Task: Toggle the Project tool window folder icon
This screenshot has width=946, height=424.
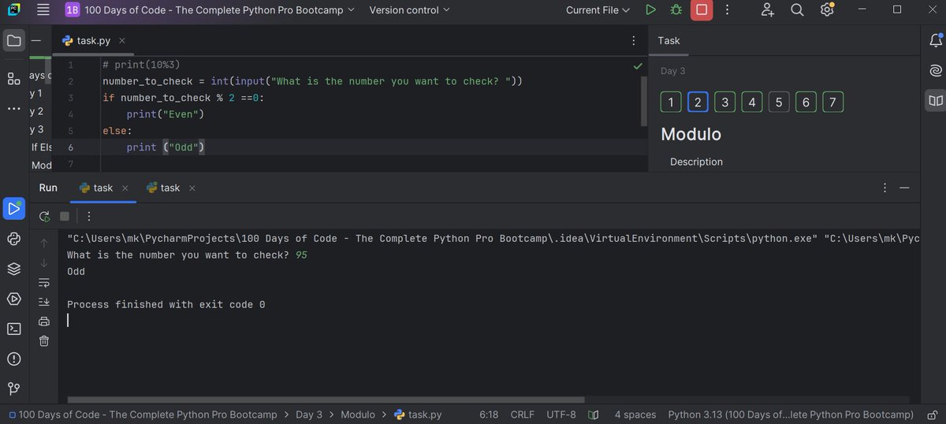Action: (x=13, y=40)
